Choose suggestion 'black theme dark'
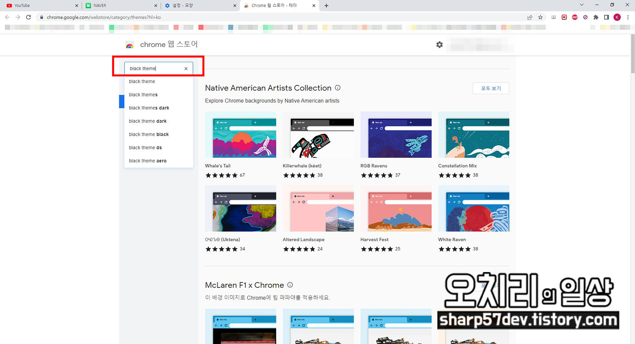 [159, 121]
